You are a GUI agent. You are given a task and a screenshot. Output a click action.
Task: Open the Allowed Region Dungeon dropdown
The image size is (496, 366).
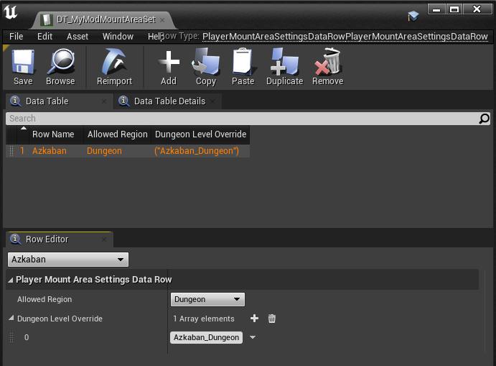click(207, 299)
